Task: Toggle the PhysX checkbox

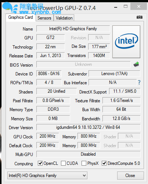Action: 84,163
